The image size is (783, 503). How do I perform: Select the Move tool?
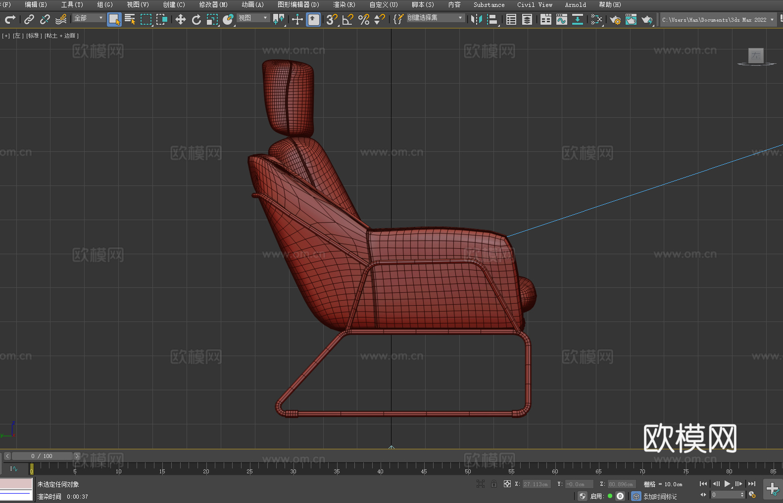(181, 19)
